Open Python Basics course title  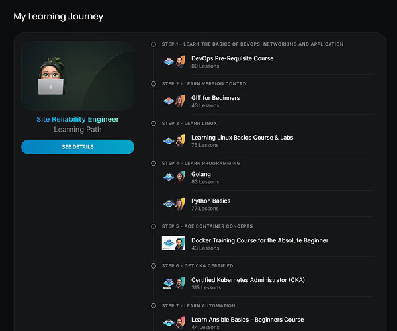[211, 201]
